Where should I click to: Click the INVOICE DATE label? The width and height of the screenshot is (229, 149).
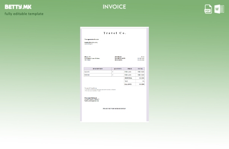click(120, 58)
